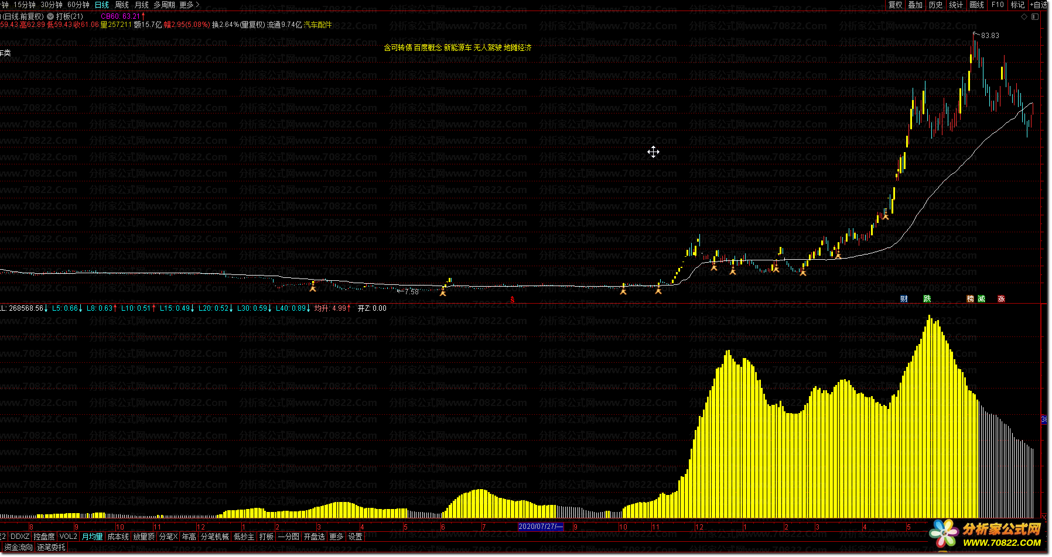The width and height of the screenshot is (1052, 557).
Task: Open 设置 indicator settings
Action: (356, 537)
